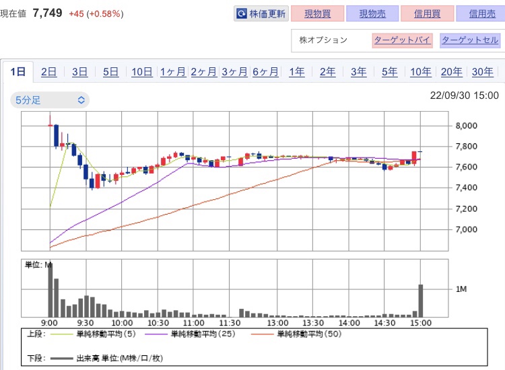Click the 出来高 volume legend entry

(106, 358)
